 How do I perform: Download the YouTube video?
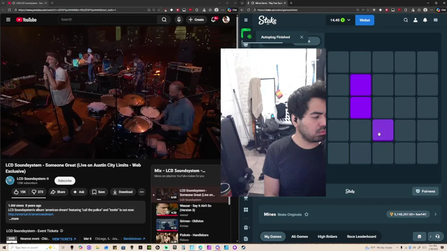(x=123, y=192)
